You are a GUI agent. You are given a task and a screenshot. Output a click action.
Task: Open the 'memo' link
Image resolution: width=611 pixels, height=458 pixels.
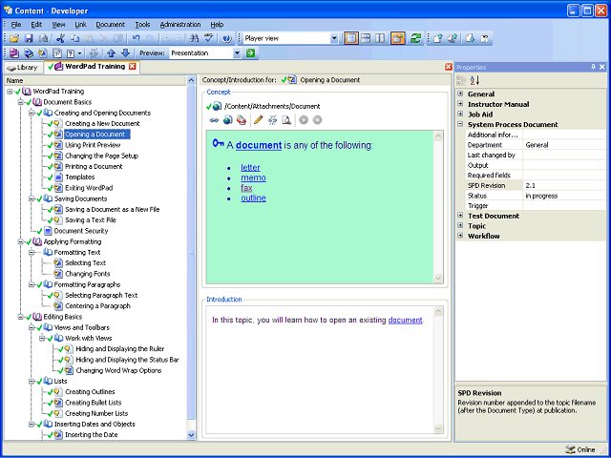pos(253,177)
